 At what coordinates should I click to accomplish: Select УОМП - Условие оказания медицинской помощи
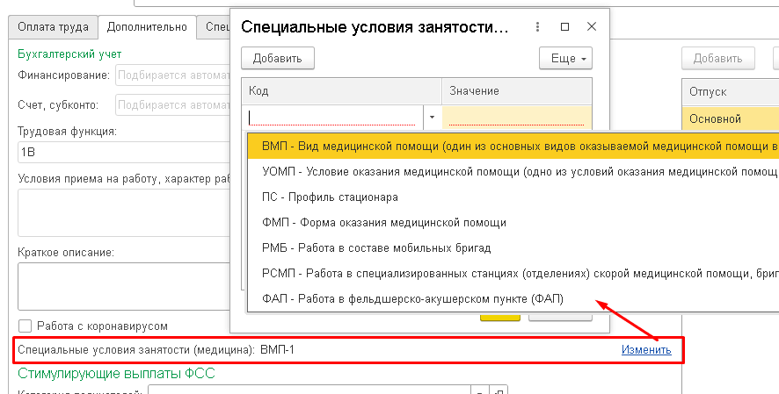click(x=510, y=172)
